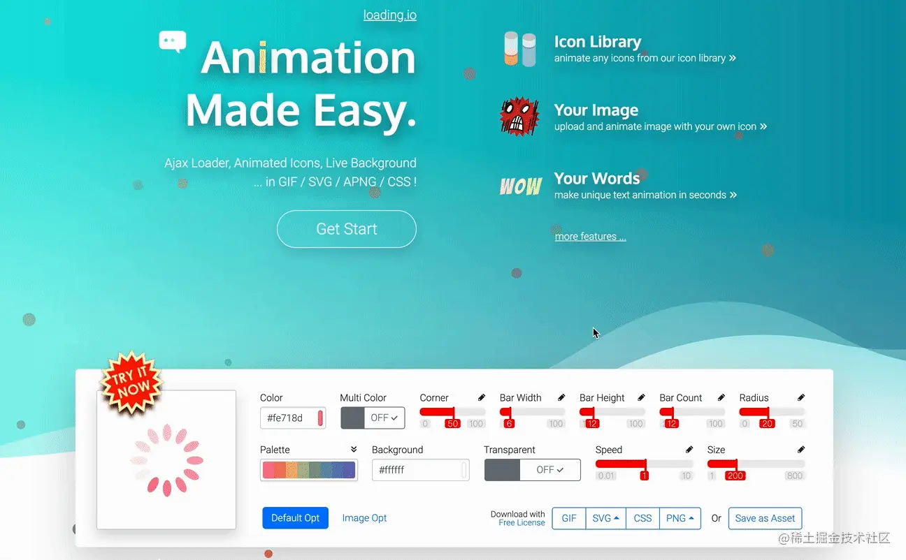Click the WOW icon beside Your Words

pos(520,186)
